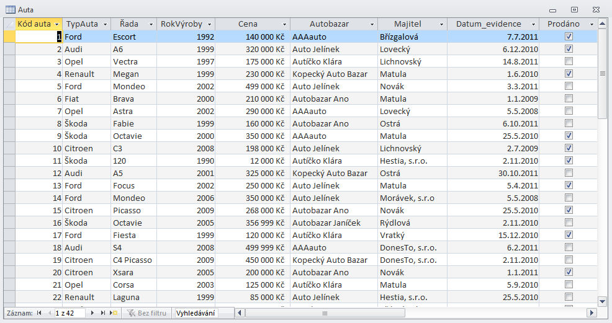Uncheck Prodáno for Škoda 120 row

569,161
